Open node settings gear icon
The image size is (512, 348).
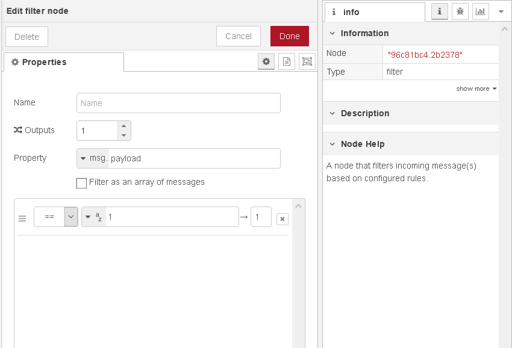pos(266,61)
